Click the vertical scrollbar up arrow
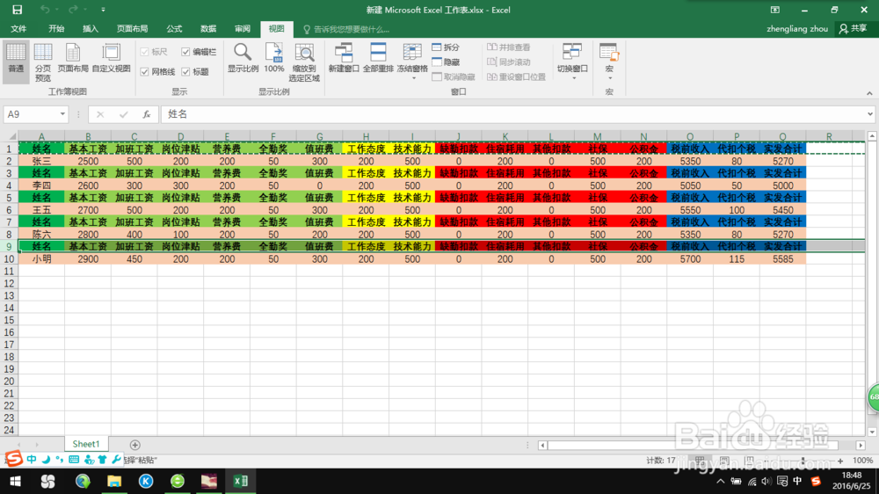 click(872, 136)
